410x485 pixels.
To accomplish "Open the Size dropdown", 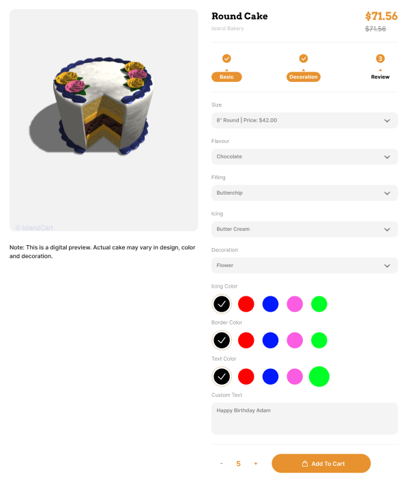I will click(305, 120).
